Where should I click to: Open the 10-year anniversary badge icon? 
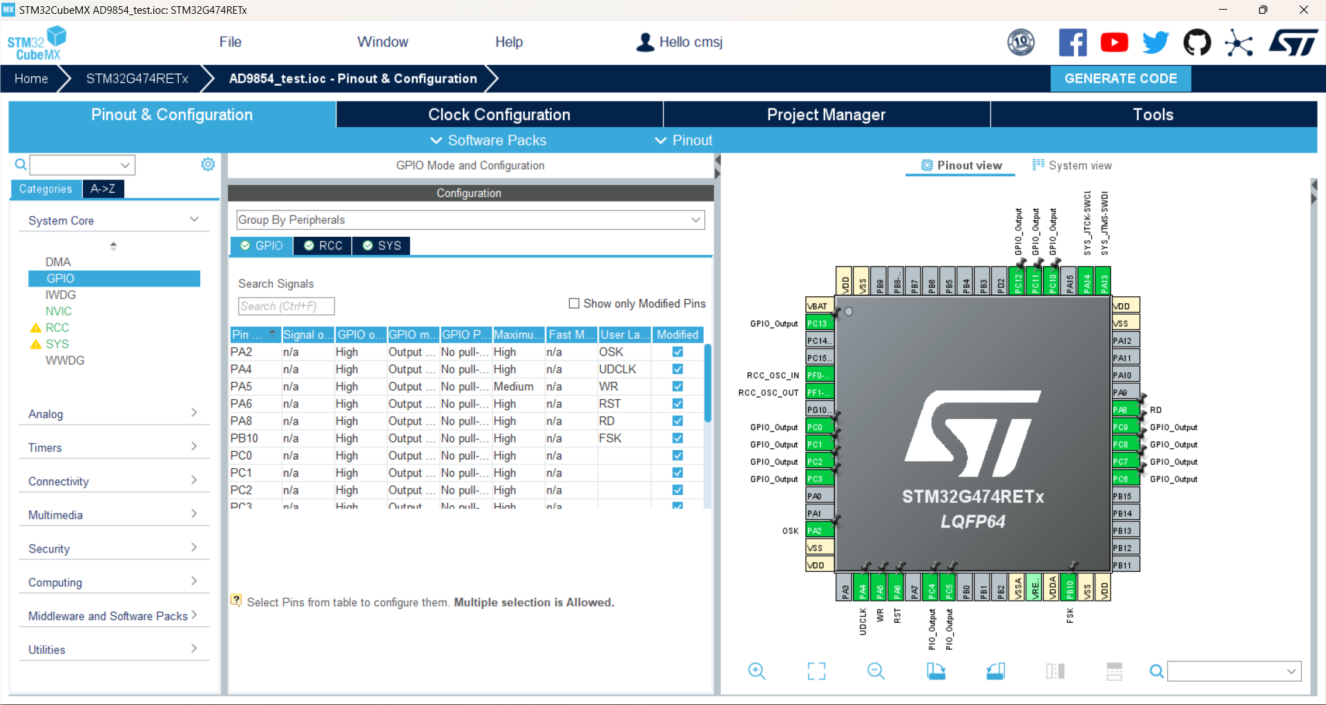(1021, 43)
